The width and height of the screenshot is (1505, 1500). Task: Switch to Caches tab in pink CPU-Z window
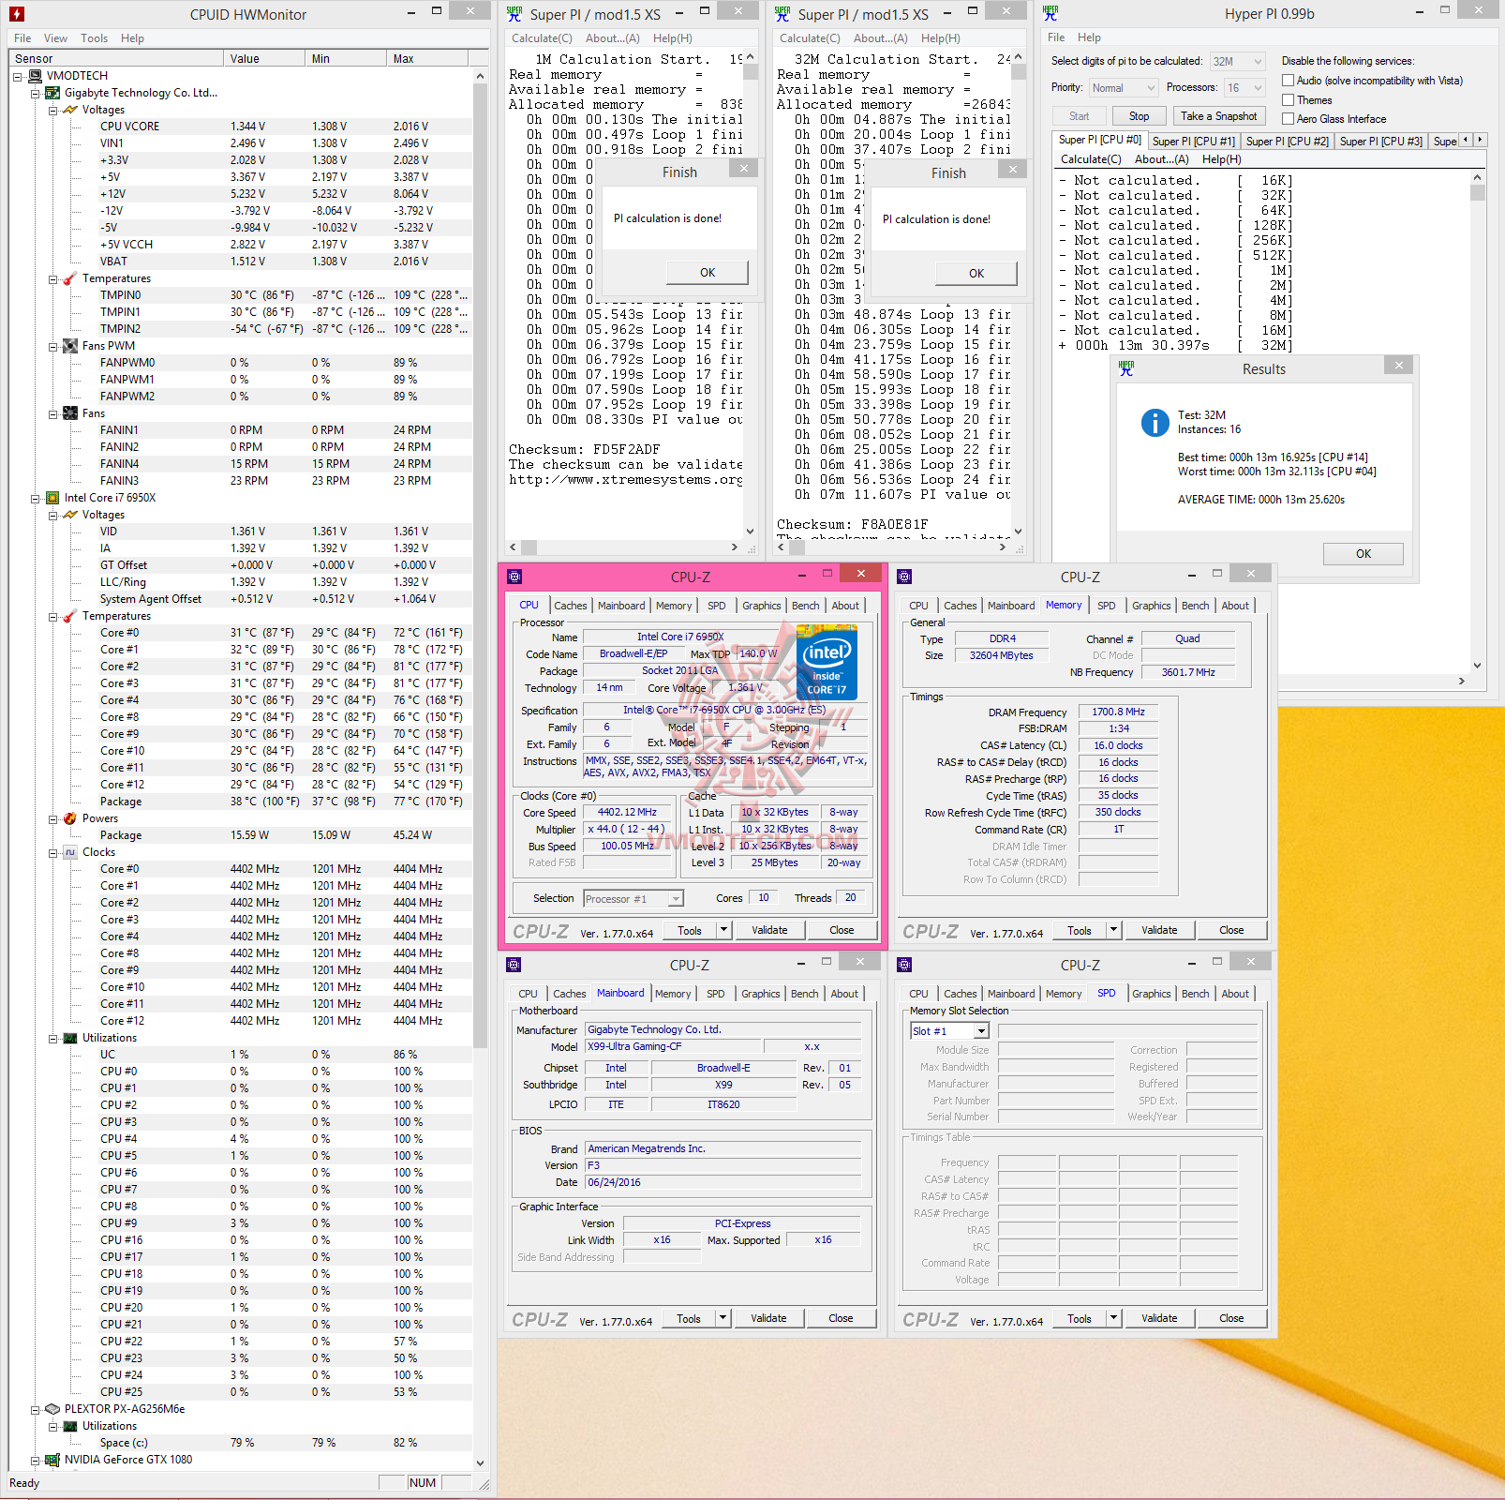point(570,606)
